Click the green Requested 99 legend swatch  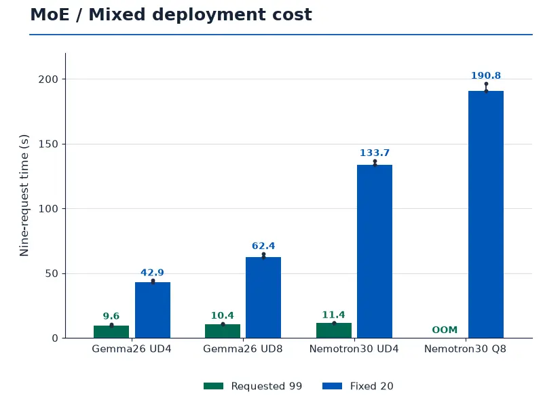tap(213, 386)
